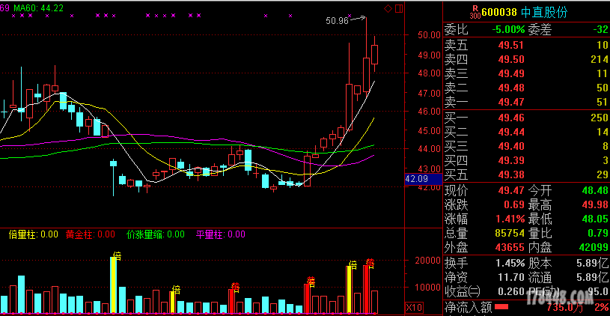Click the 价涨量缩: 0.00 indicator label
610x316 pixels.
(156, 234)
